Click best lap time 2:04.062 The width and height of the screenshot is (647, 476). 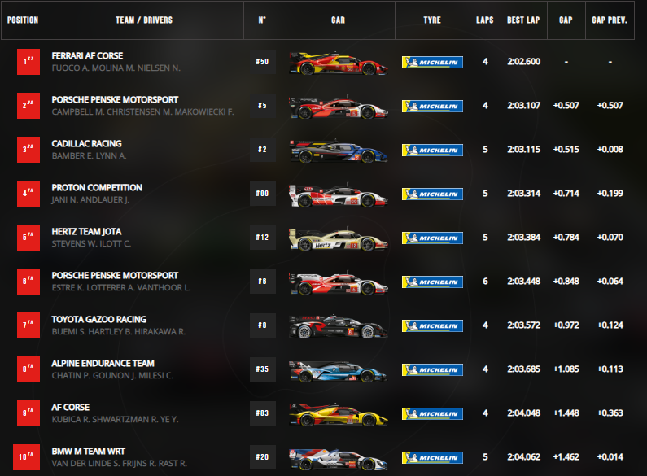[x=523, y=457]
